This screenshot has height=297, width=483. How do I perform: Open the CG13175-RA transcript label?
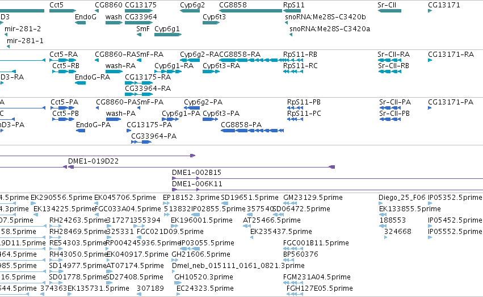pyautogui.click(x=148, y=77)
